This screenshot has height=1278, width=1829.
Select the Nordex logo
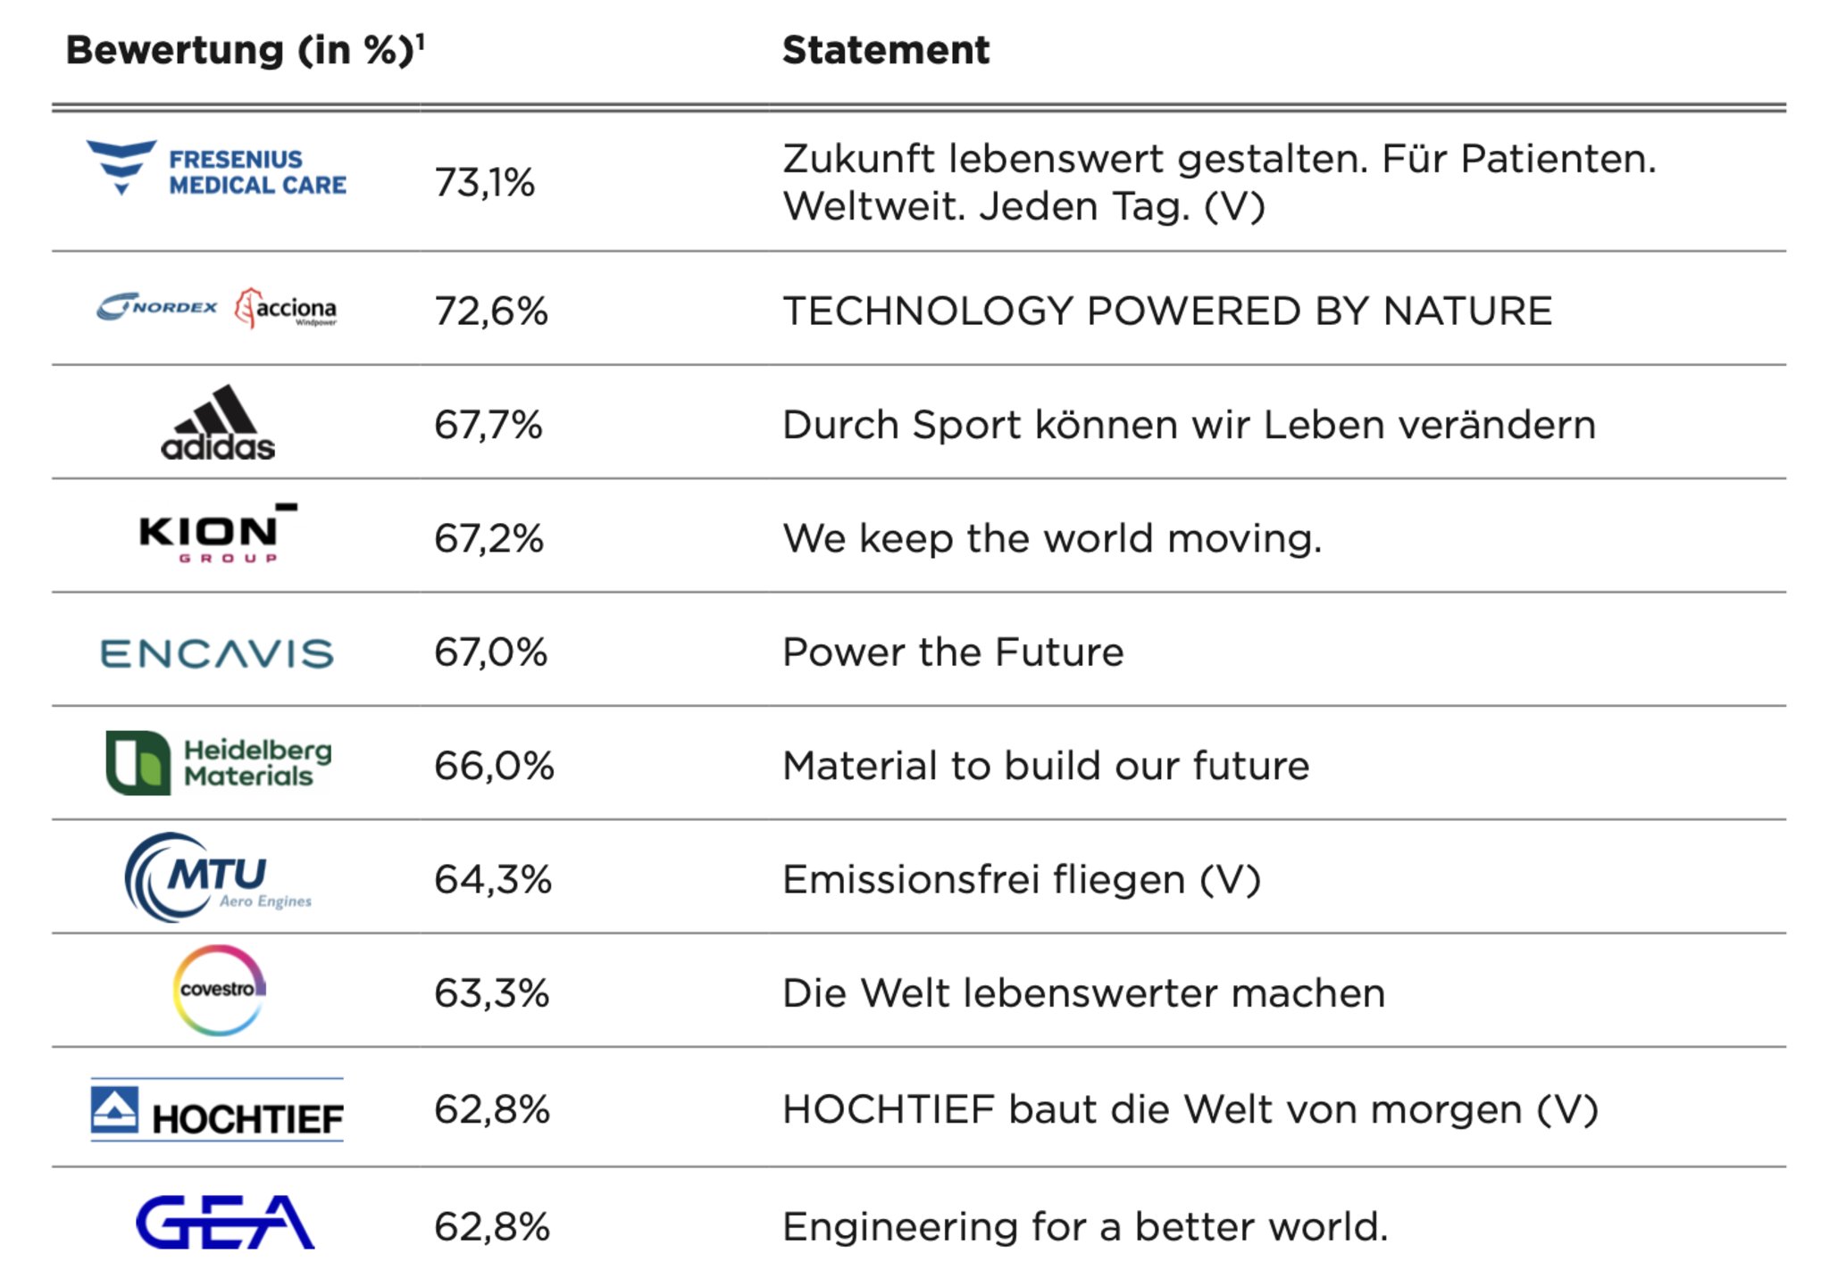pos(157,307)
